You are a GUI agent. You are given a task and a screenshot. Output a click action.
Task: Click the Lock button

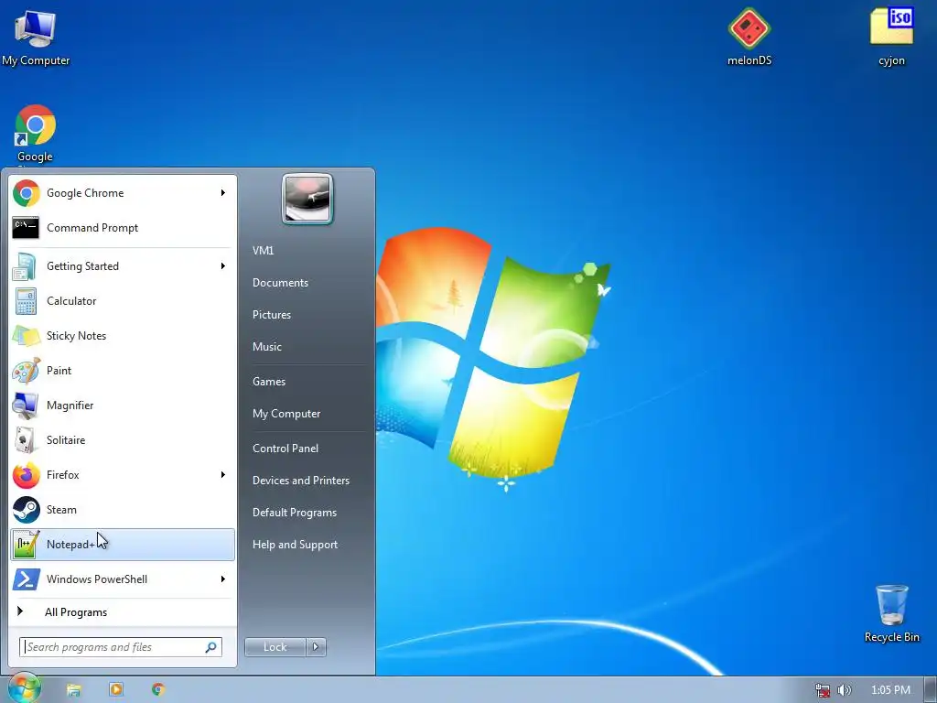tap(275, 647)
